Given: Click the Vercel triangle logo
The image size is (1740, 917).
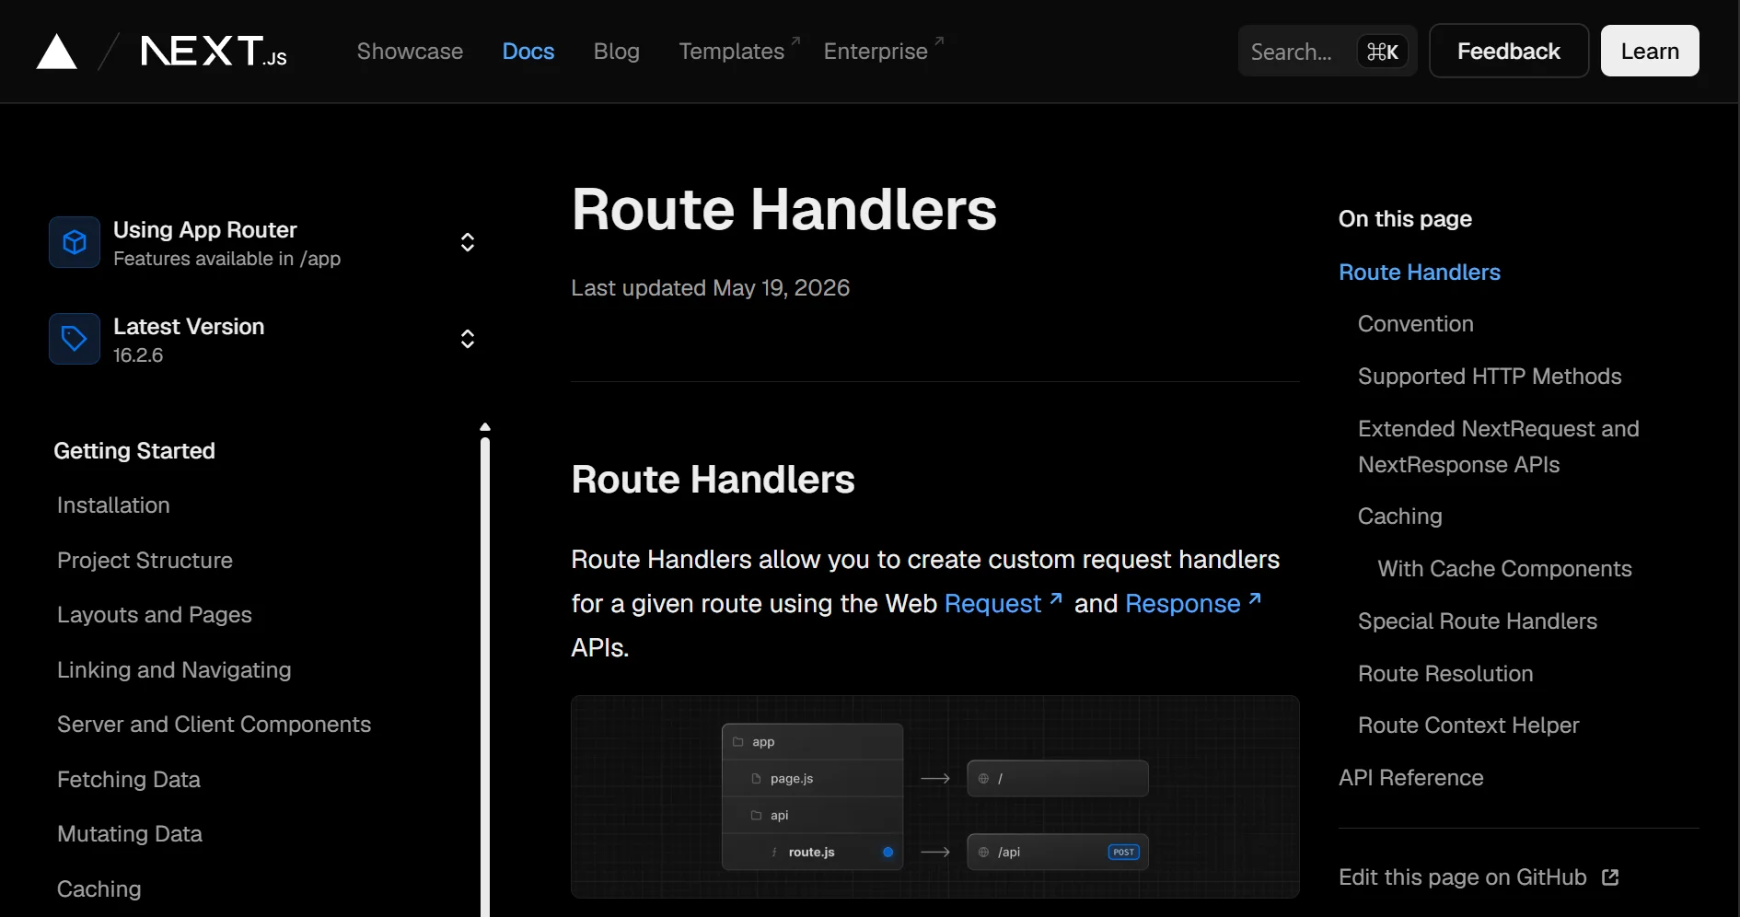Looking at the screenshot, I should coord(56,52).
